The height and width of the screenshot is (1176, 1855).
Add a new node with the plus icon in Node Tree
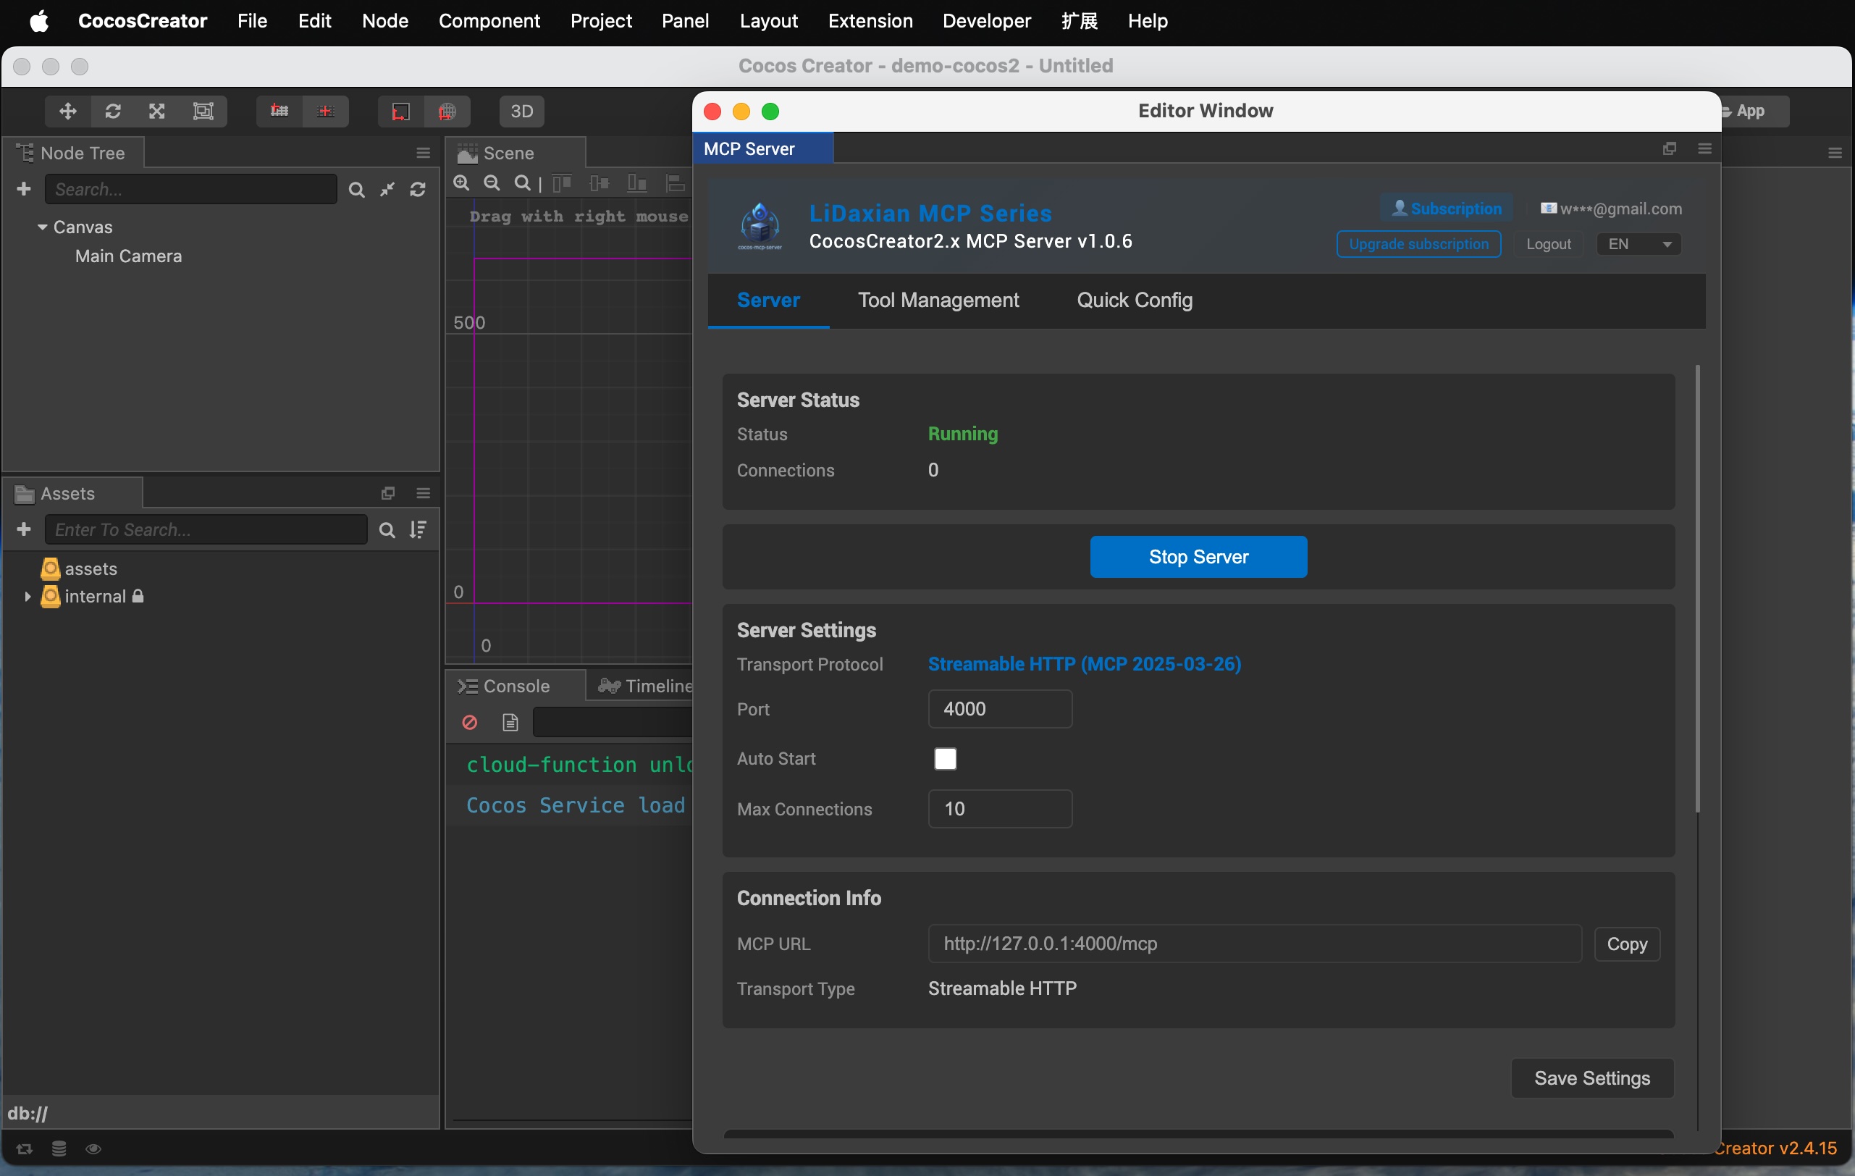point(24,189)
